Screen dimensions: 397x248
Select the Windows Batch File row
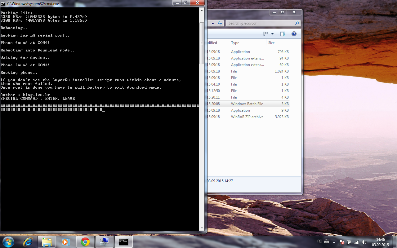(x=247, y=104)
